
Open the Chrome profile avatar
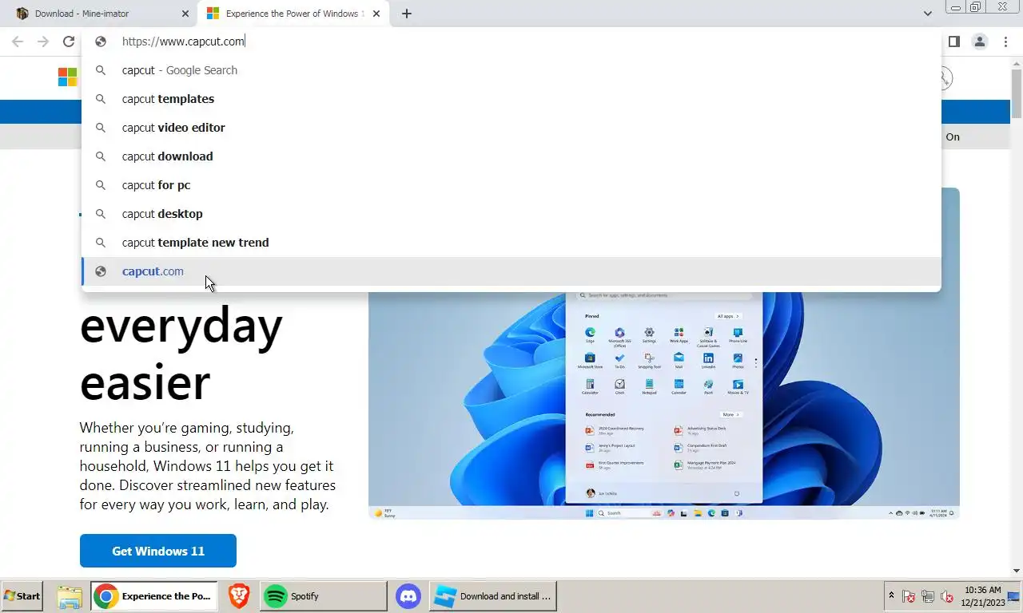(980, 42)
